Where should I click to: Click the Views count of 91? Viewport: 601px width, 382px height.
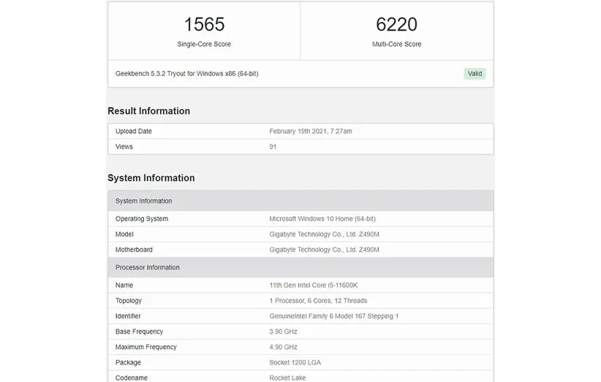tap(273, 147)
